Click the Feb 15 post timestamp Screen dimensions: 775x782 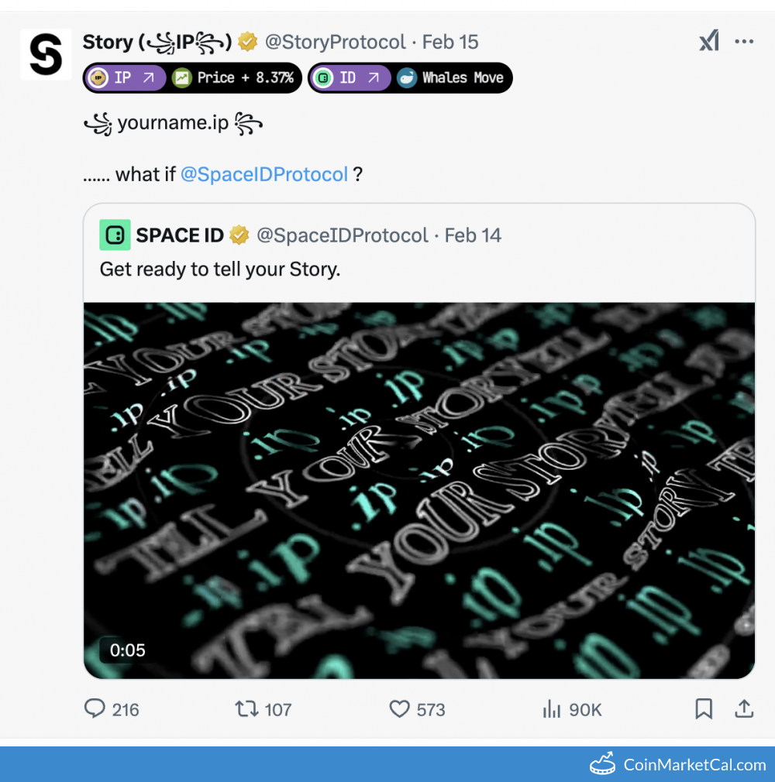[450, 42]
